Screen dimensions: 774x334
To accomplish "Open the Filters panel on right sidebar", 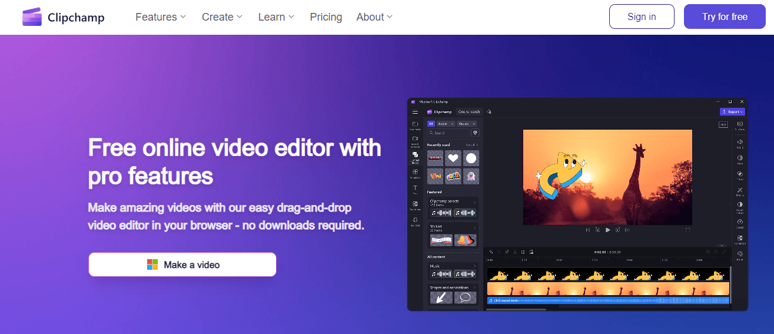I will coord(740,176).
